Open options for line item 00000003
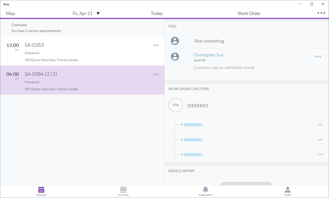Image resolution: width=329 pixels, height=198 pixels. (x=320, y=125)
